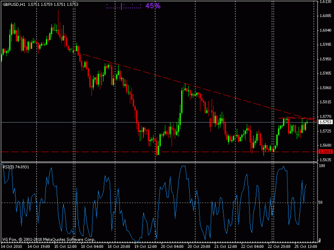Select the OHLC values 1.5751 1.5759 1.5751 1.5753
This screenshot has width=334, height=250.
coord(53,4)
